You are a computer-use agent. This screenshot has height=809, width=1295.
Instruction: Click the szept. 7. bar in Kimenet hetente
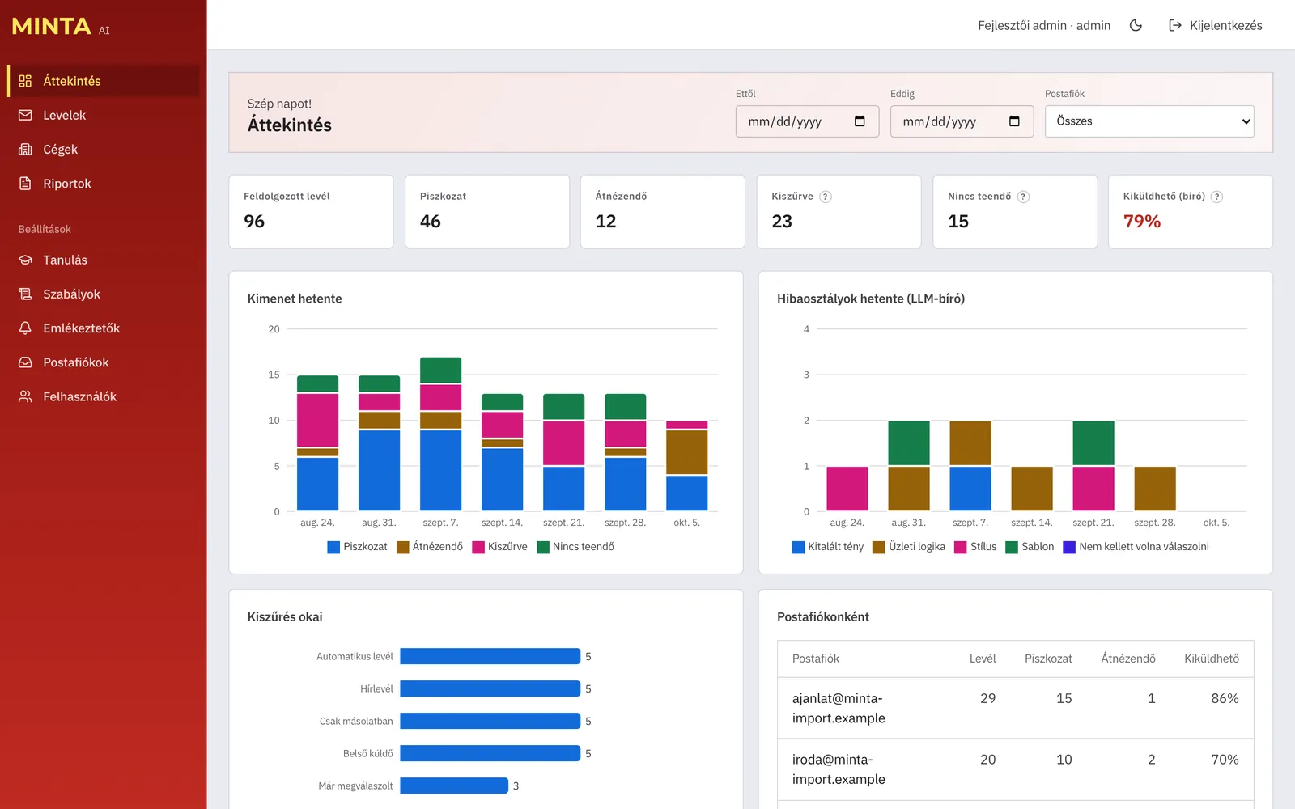tap(440, 434)
